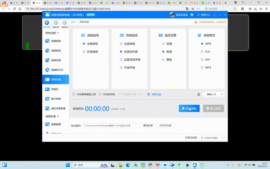Click the browser address bar

click(x=105, y=9)
